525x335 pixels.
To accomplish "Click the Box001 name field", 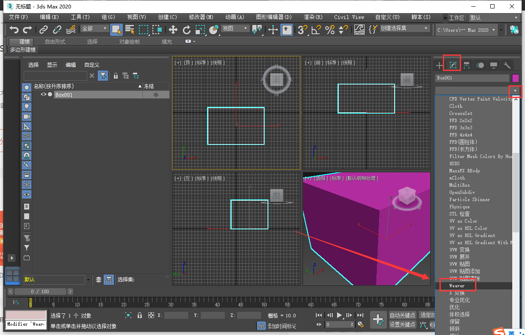I will 473,78.
